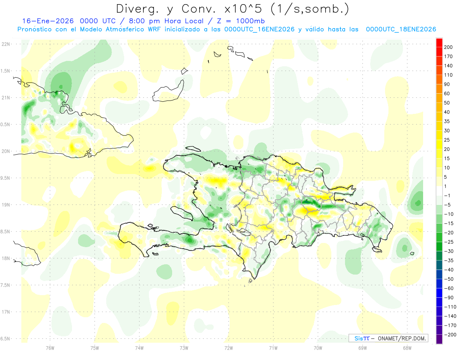Click the positive '90' scale label

(447, 84)
